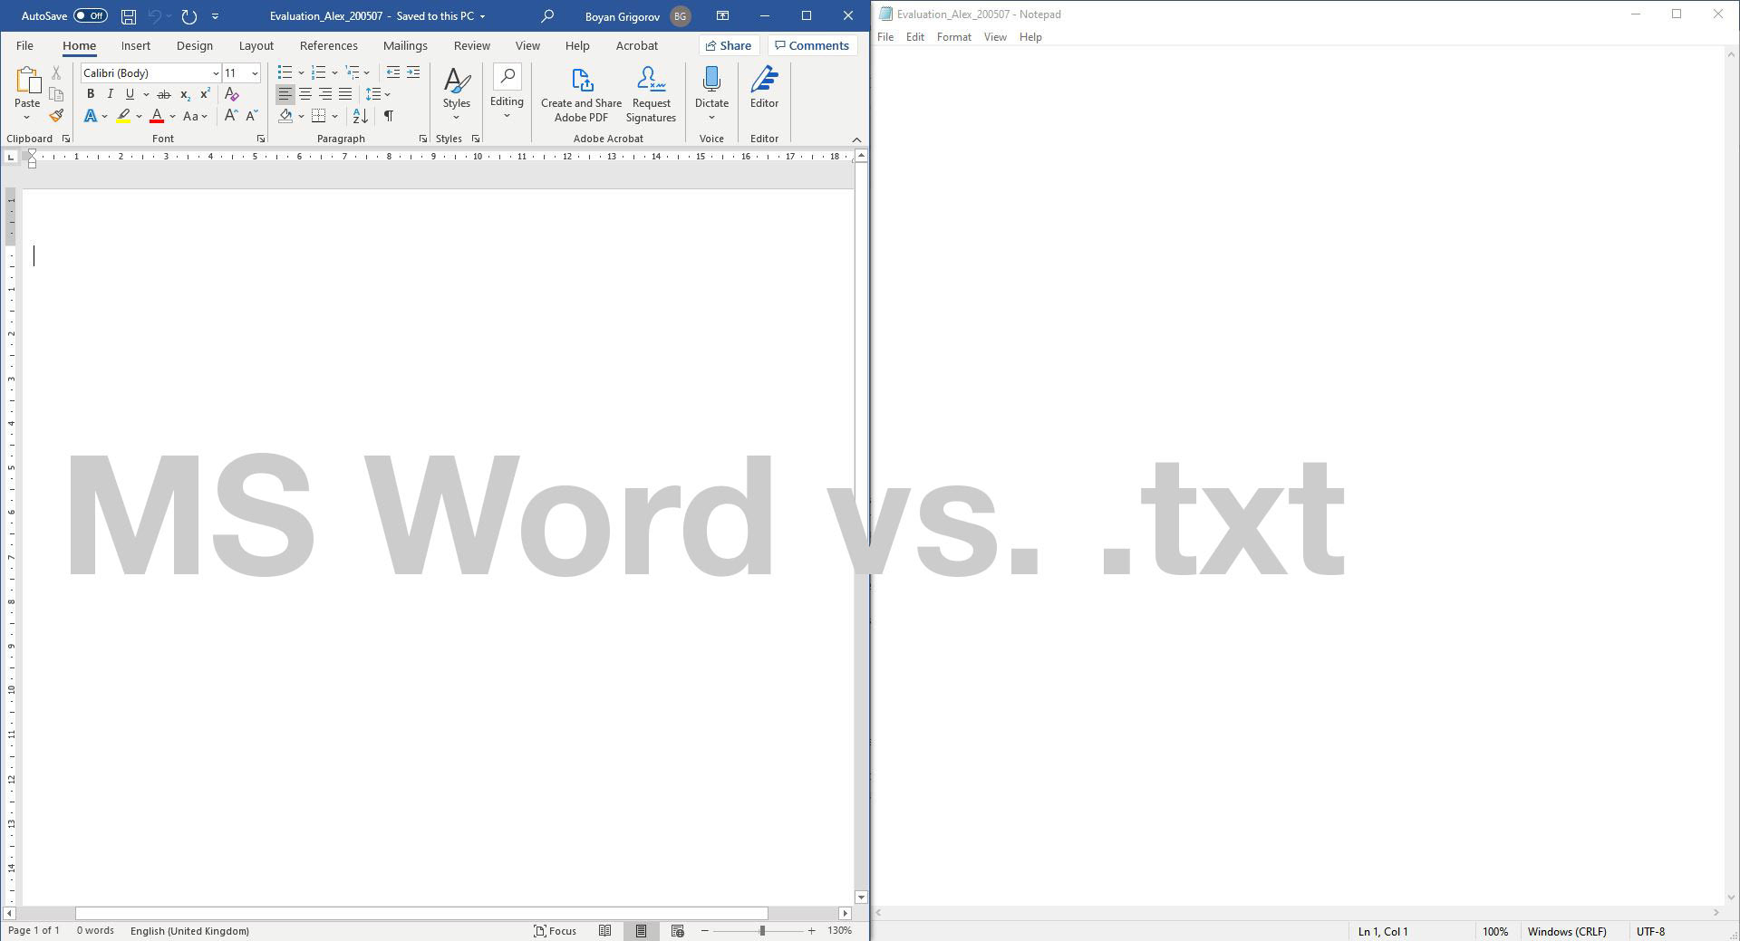Apply the red font colour
1740x941 pixels.
coord(157,116)
